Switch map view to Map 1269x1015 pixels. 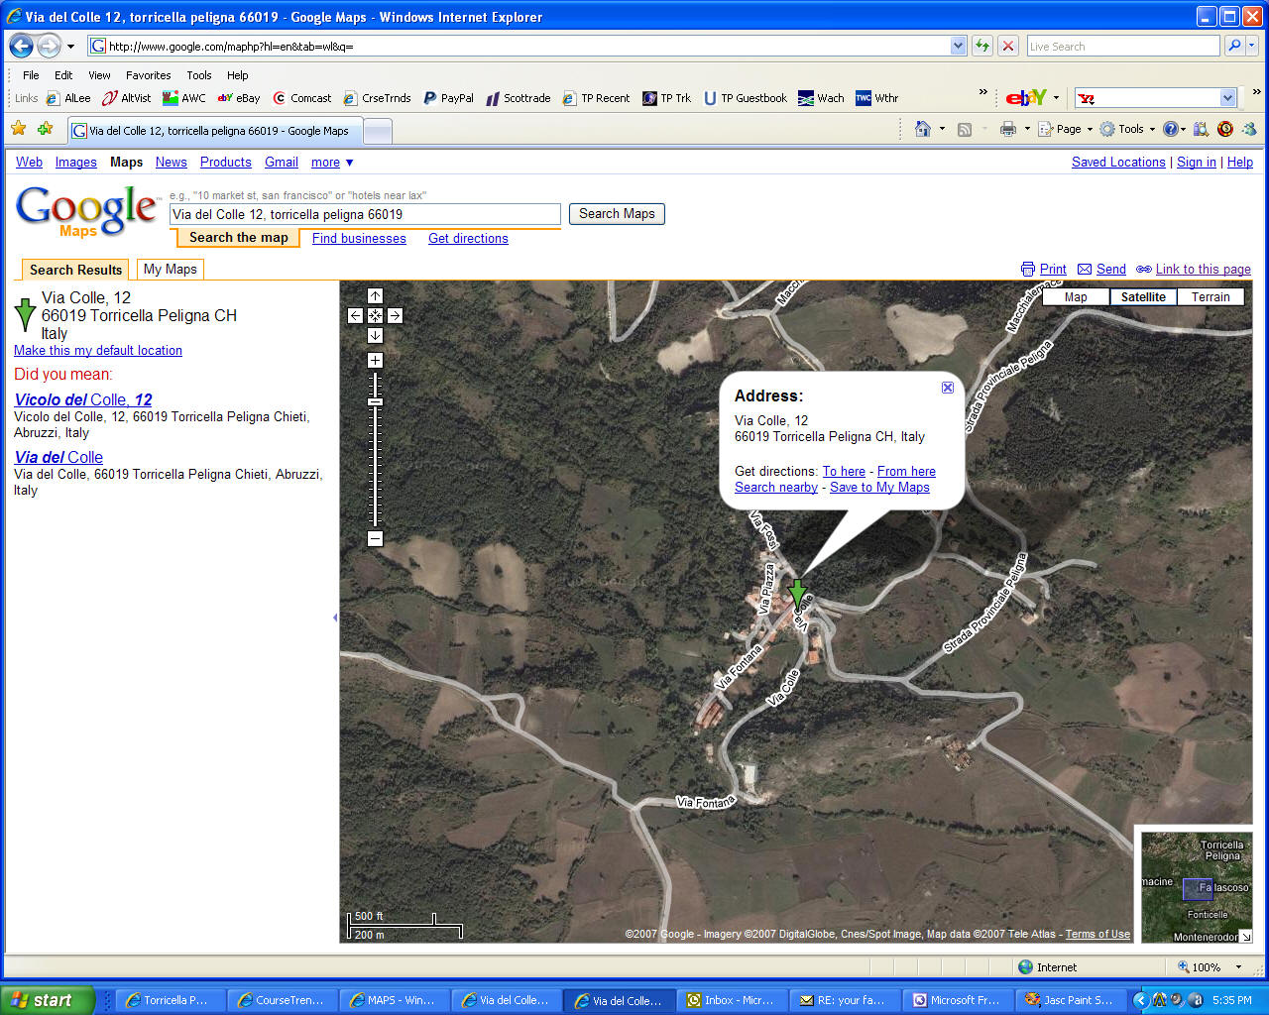pos(1076,296)
